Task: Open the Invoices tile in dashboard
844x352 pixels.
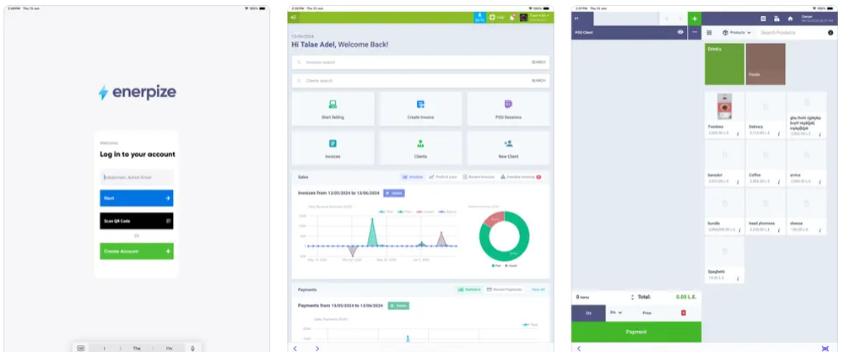Action: [x=333, y=148]
